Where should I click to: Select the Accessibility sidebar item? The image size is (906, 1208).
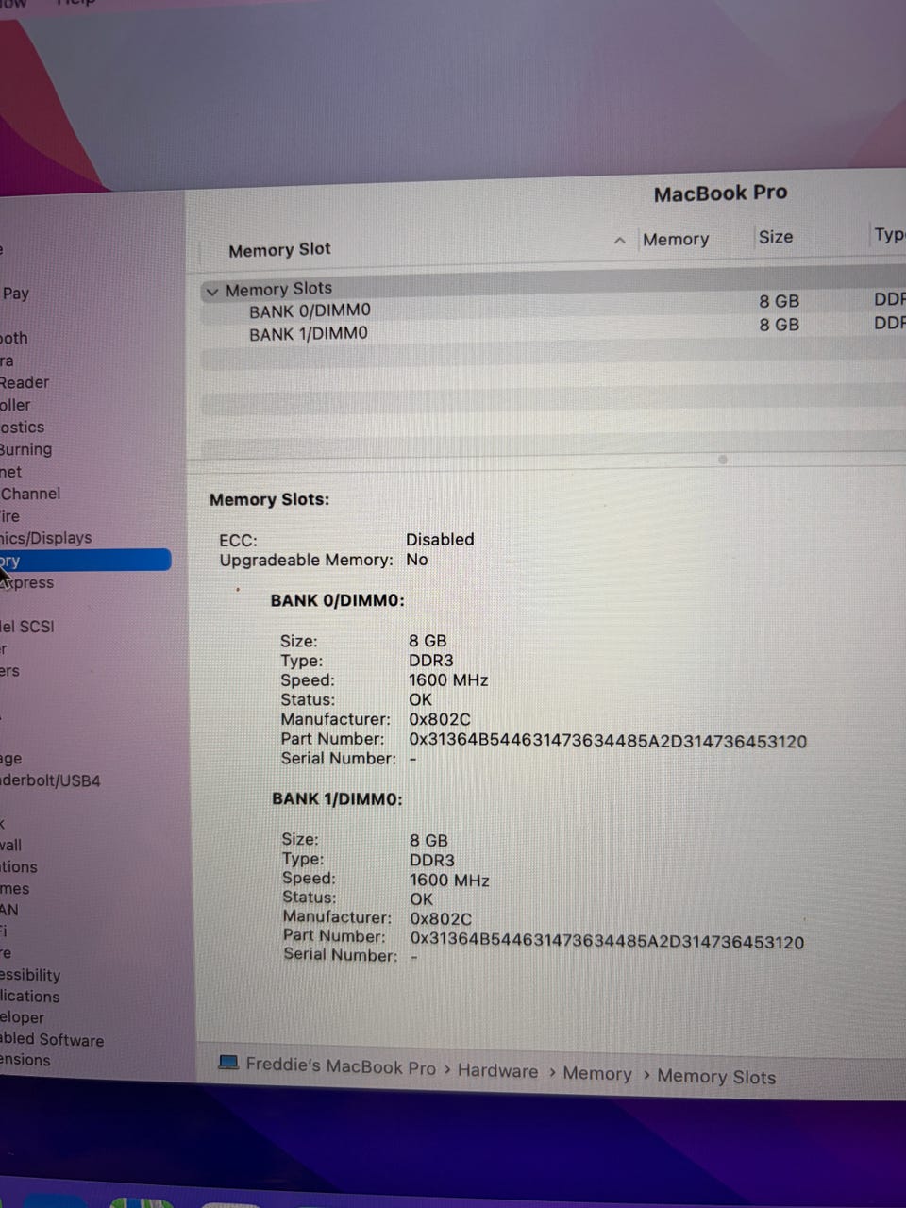pyautogui.click(x=30, y=975)
